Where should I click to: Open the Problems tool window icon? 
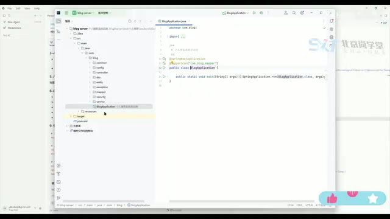click(58, 190)
